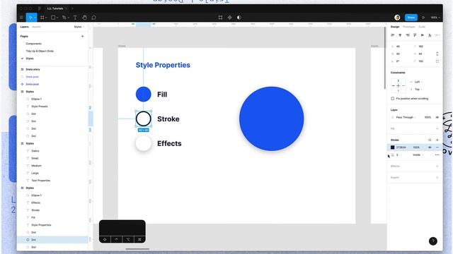This screenshot has height=254, width=453.
Task: Open advanced stroke options ellipsis
Action: [x=437, y=155]
